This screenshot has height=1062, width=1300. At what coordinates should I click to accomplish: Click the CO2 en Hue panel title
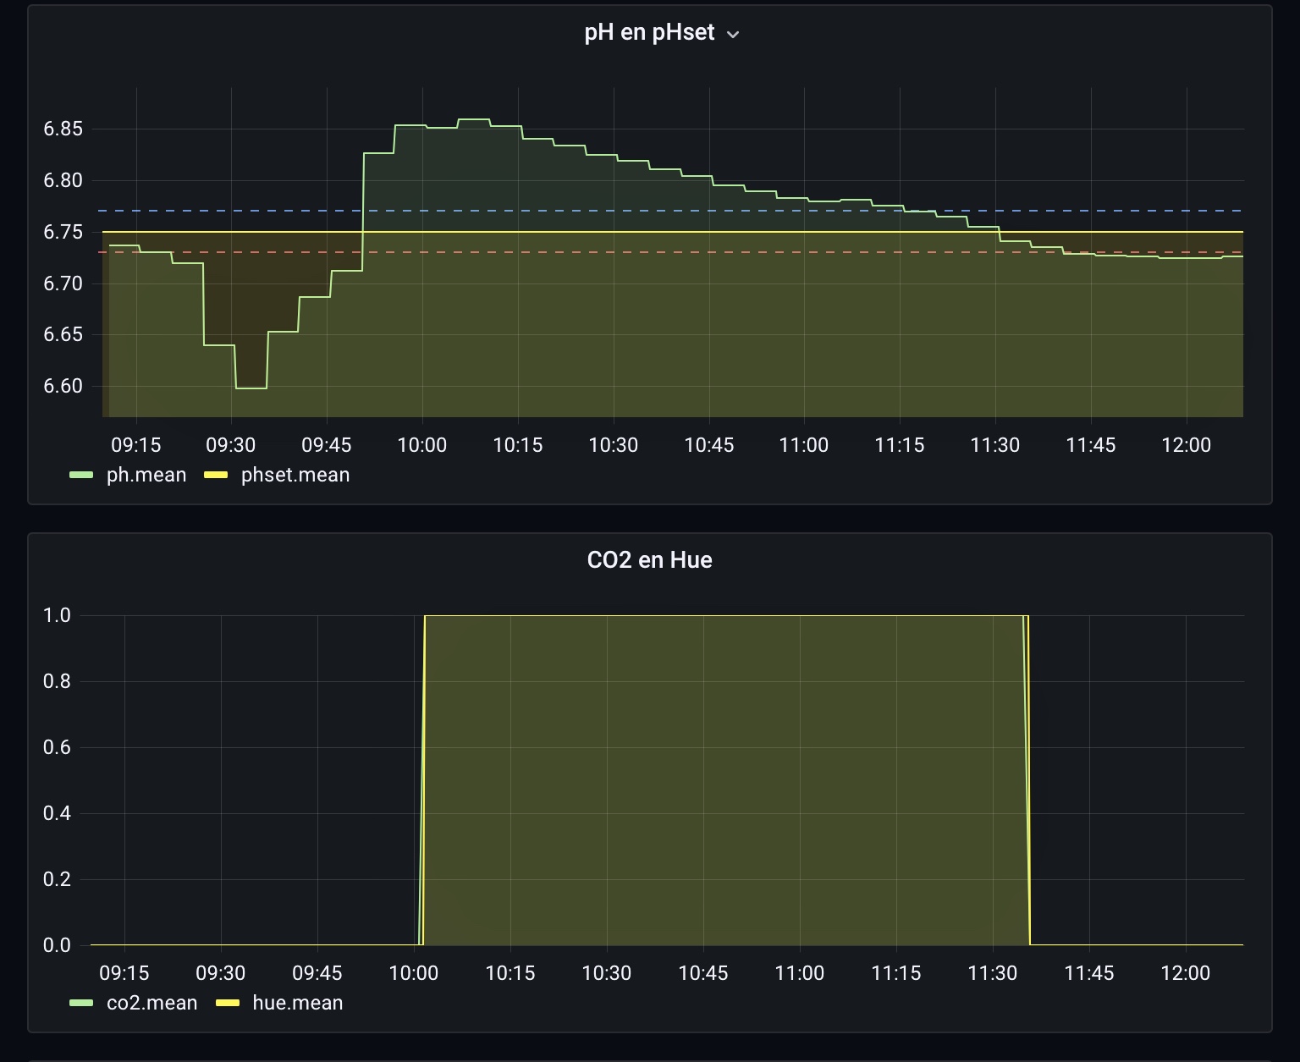click(x=649, y=560)
